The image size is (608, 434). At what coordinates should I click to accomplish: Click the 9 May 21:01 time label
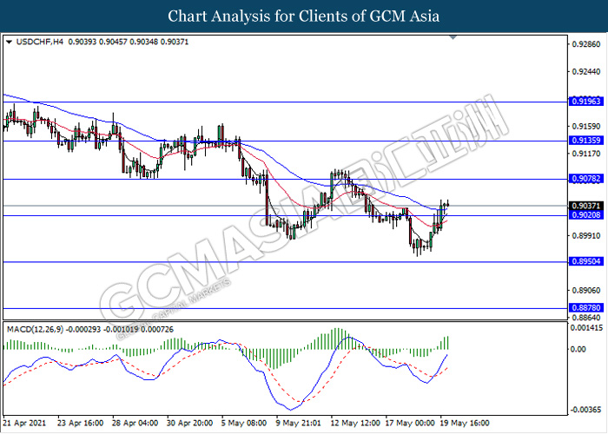pos(299,423)
